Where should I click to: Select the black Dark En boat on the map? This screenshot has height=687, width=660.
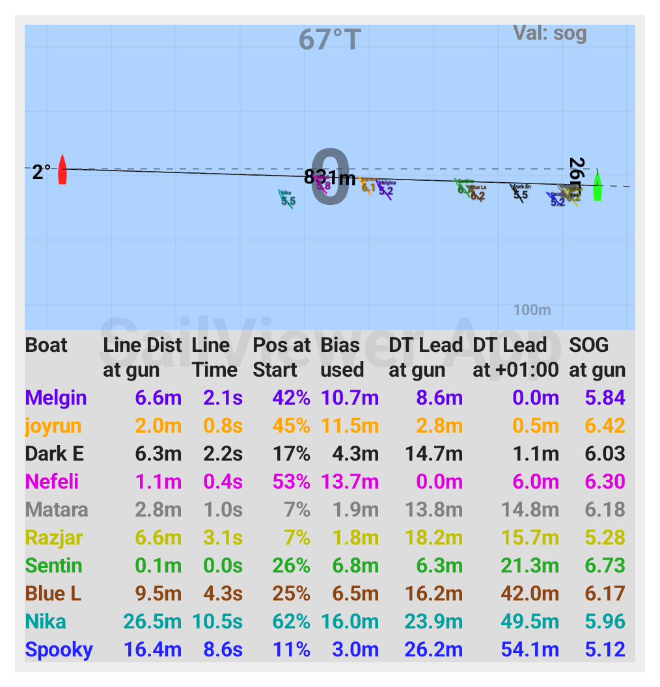pos(519,192)
